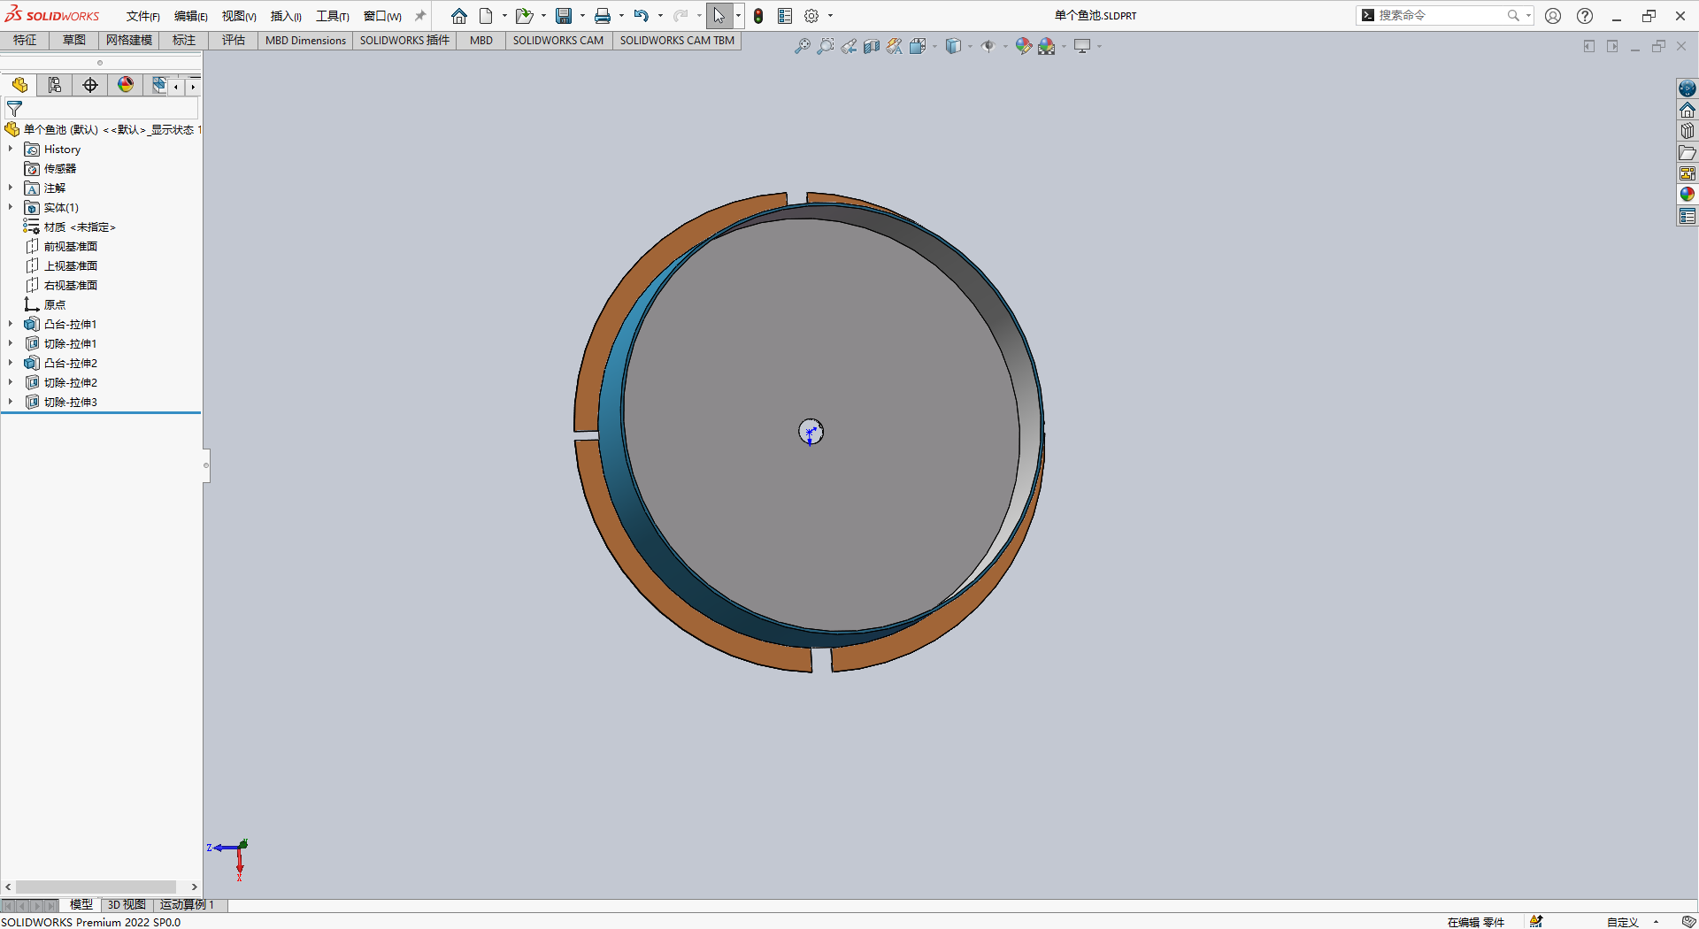Open the Display Style dropdown arrow
1699x929 pixels.
click(x=970, y=46)
